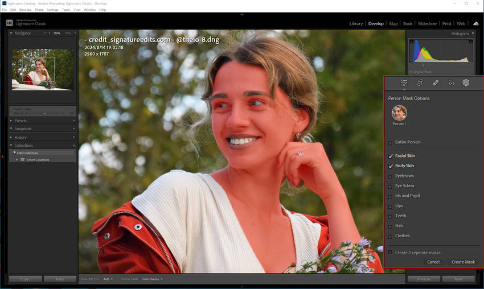Select the Crop Overlay tool
This screenshot has width=484, height=289.
point(420,82)
